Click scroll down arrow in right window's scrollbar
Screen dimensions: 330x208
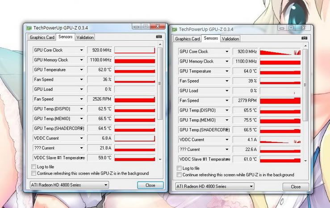tap(305, 160)
